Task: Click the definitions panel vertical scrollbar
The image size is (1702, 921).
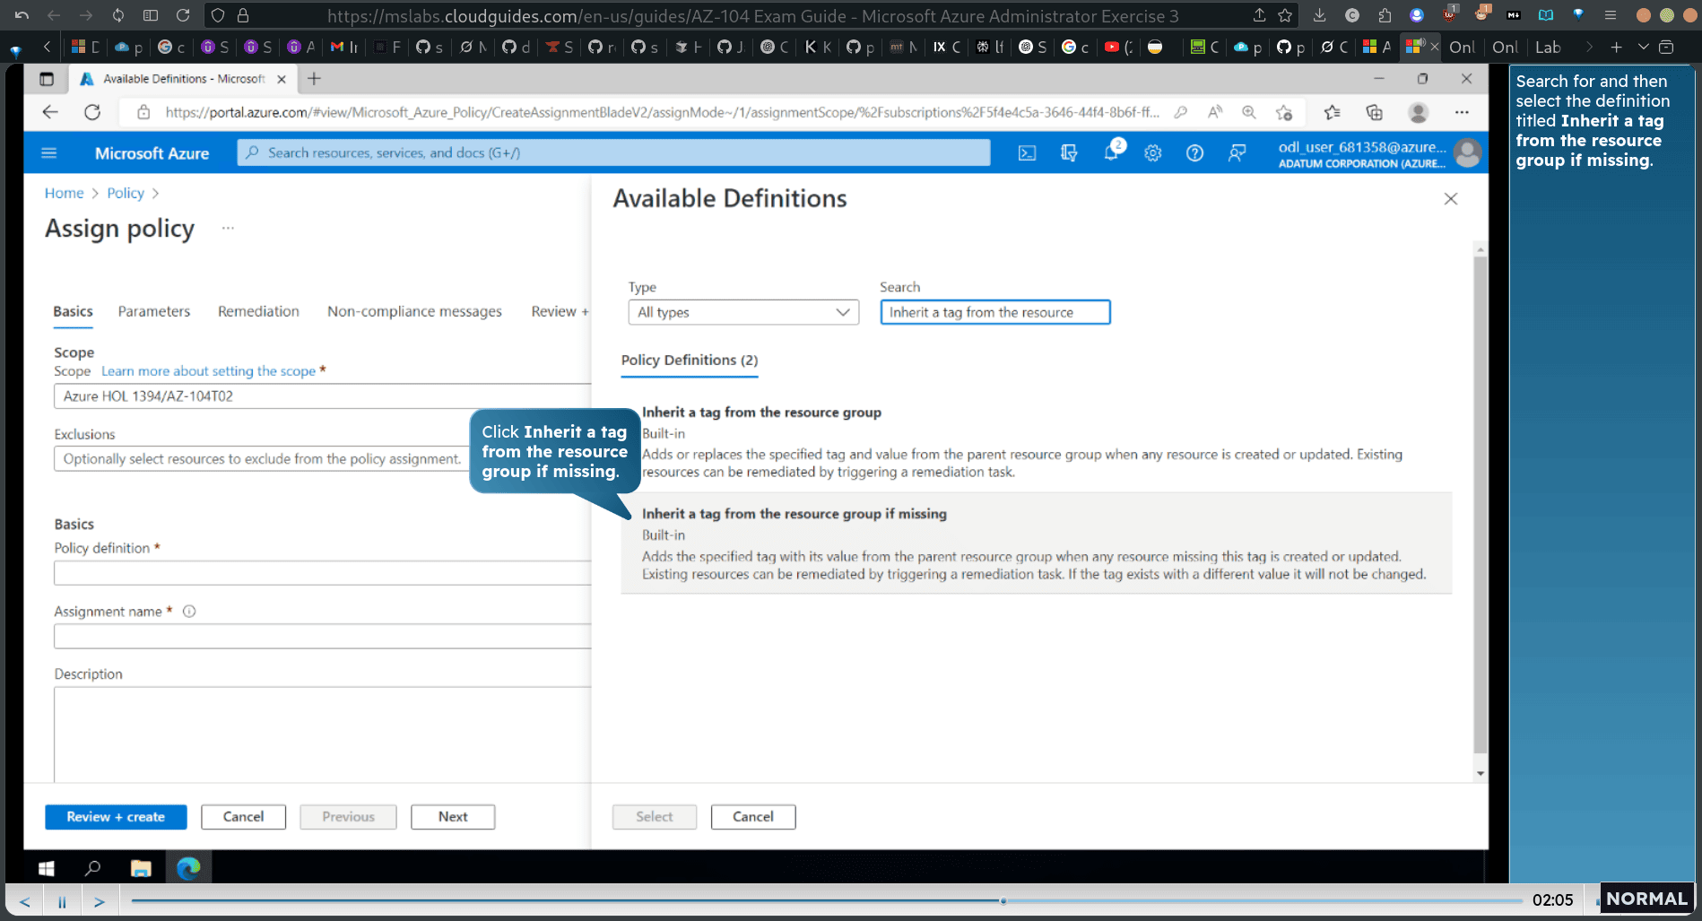Action: [1480, 505]
